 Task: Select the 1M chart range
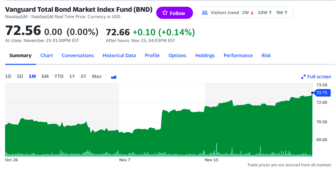tap(32, 76)
